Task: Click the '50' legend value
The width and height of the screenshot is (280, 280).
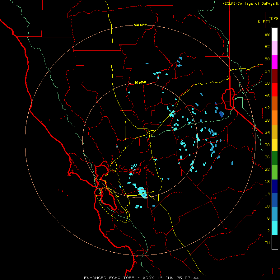Action: pyautogui.click(x=267, y=83)
